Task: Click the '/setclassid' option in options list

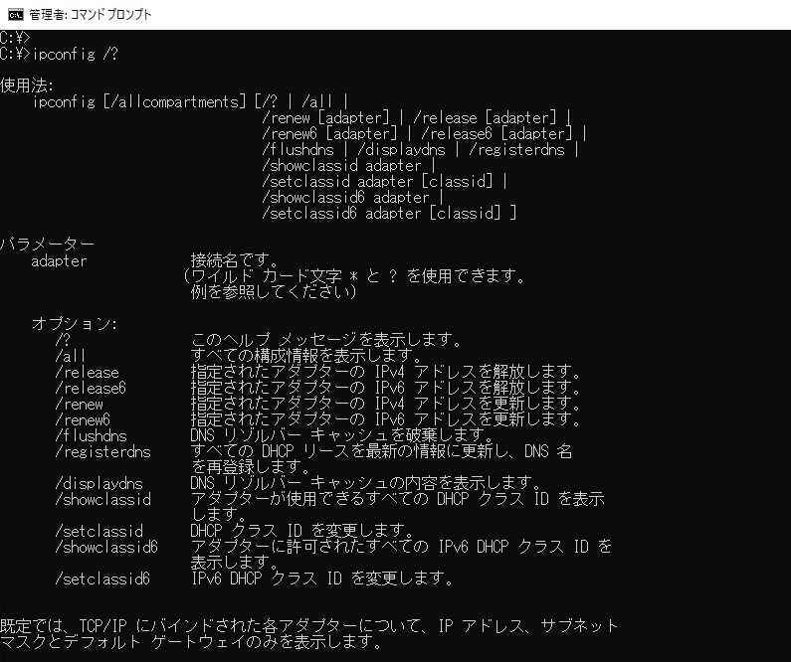Action: coord(99,531)
